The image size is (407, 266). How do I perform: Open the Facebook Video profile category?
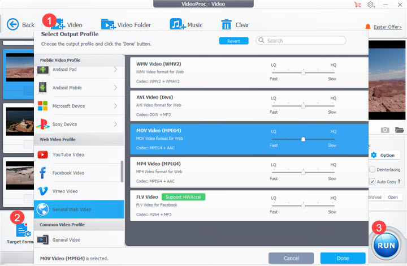click(79, 173)
